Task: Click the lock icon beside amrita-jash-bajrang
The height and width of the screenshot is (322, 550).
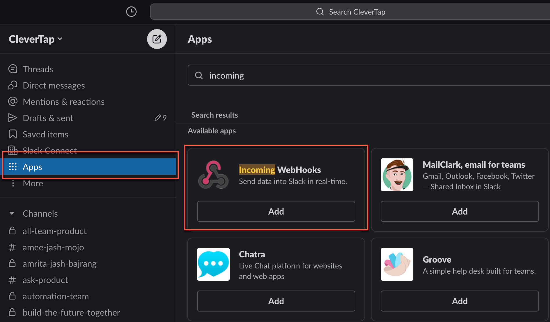Action: pyautogui.click(x=12, y=263)
